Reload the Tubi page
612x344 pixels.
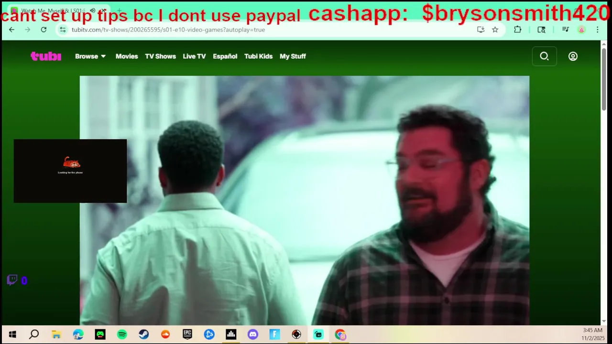(x=44, y=30)
